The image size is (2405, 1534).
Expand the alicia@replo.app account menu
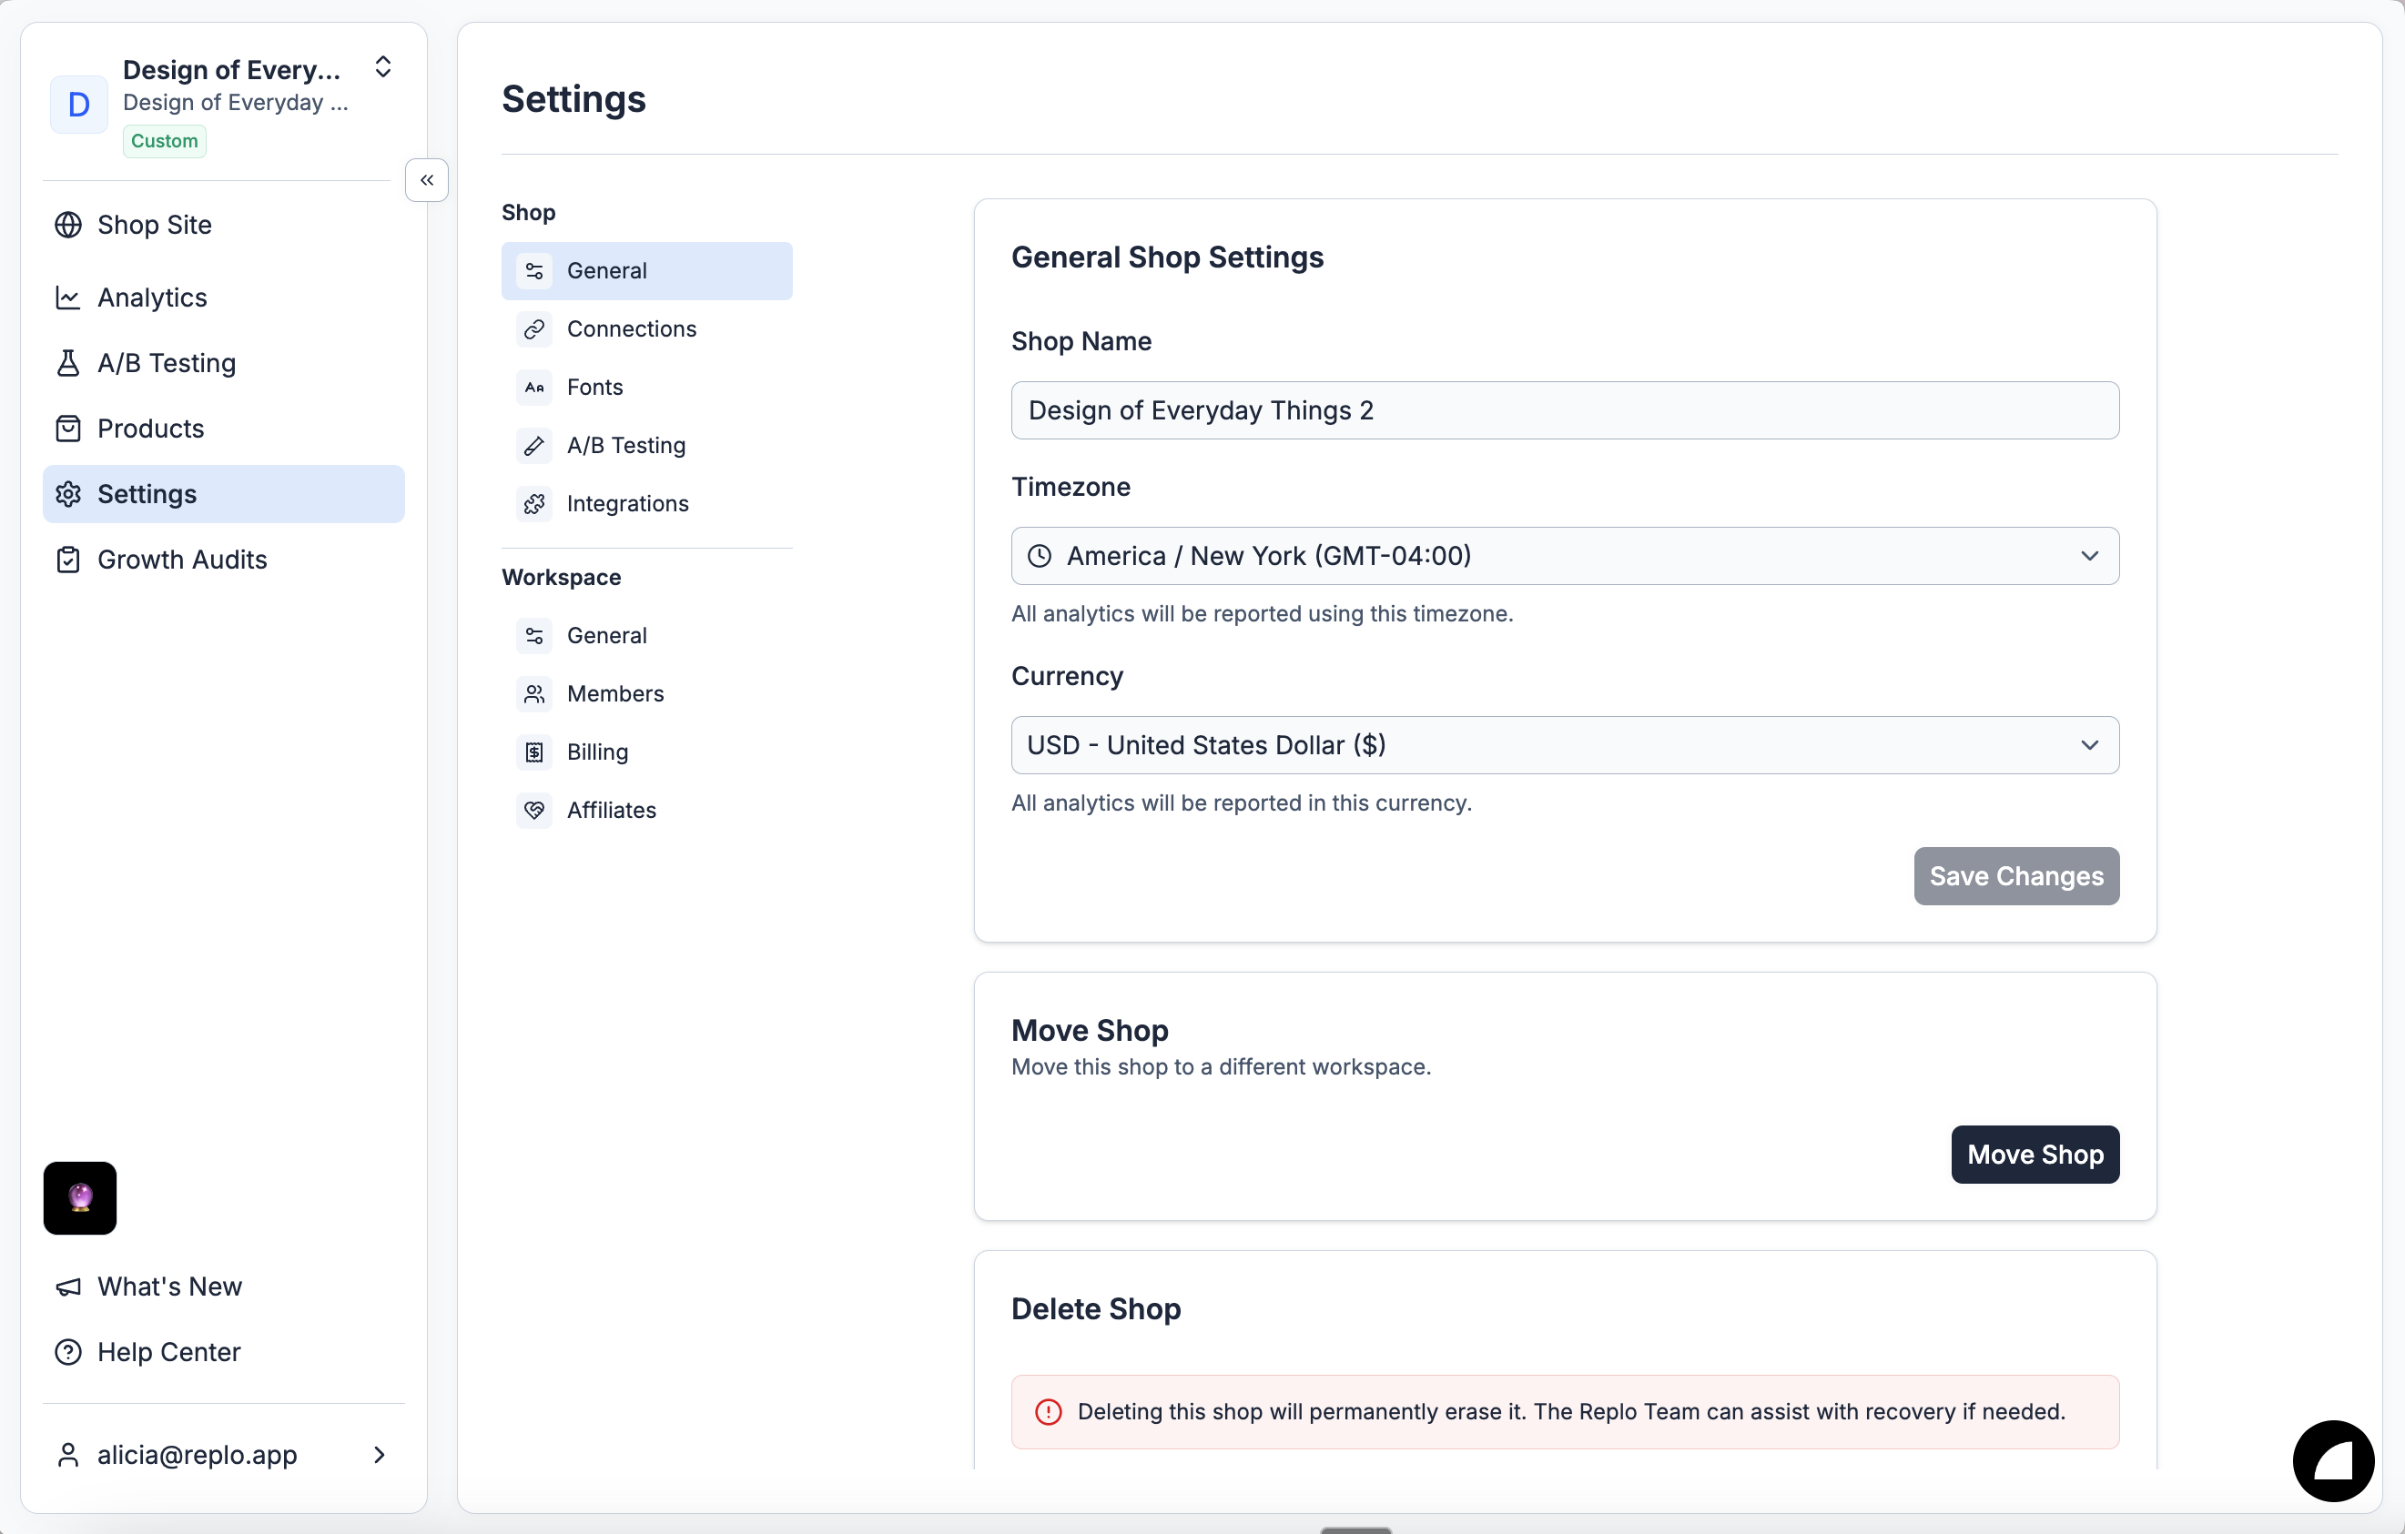pos(379,1455)
